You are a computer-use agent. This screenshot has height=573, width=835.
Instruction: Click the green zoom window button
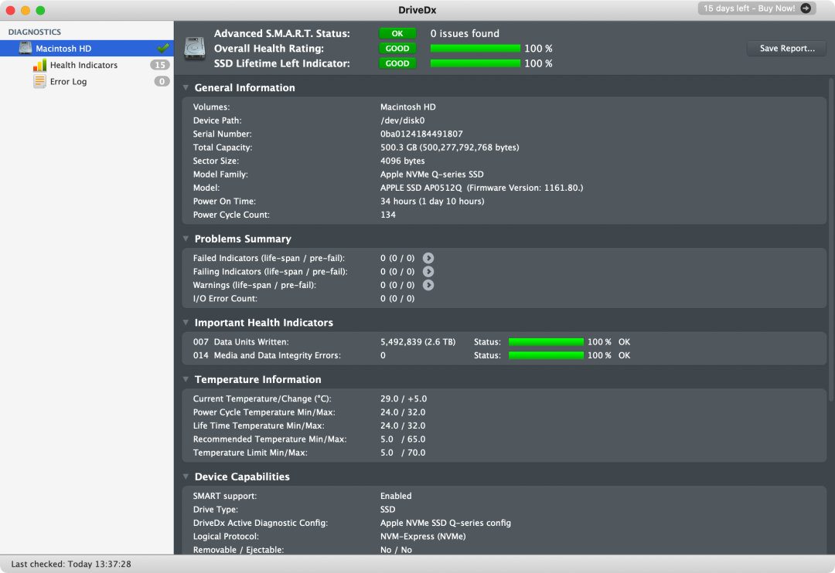[40, 10]
